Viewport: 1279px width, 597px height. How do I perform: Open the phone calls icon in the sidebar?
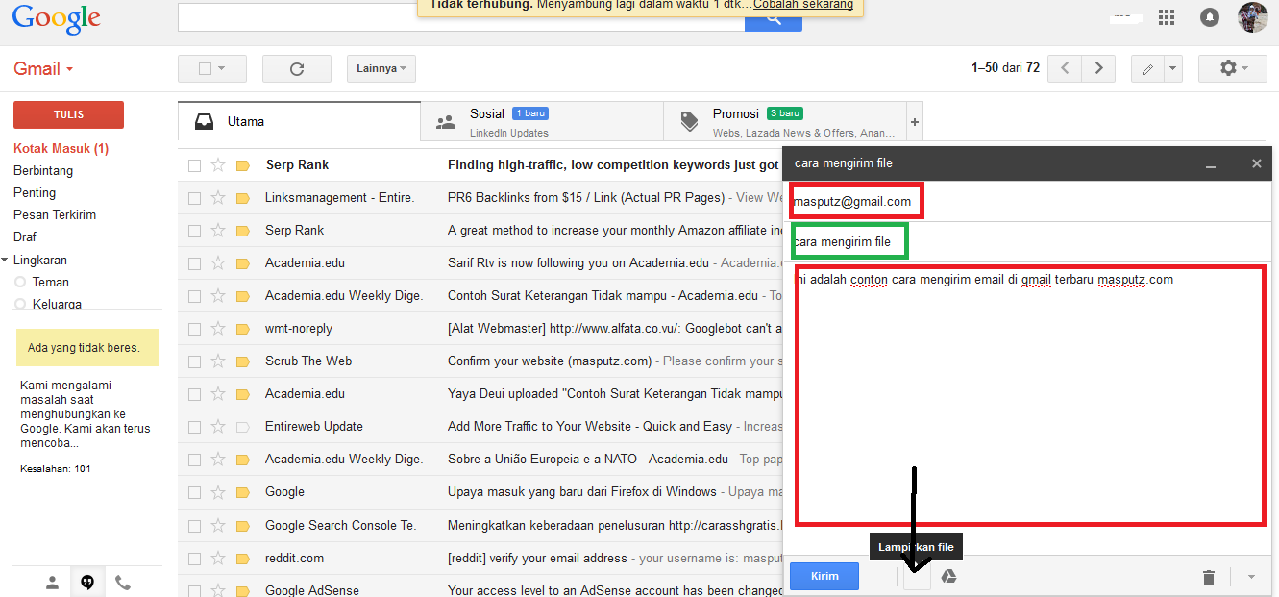122,582
